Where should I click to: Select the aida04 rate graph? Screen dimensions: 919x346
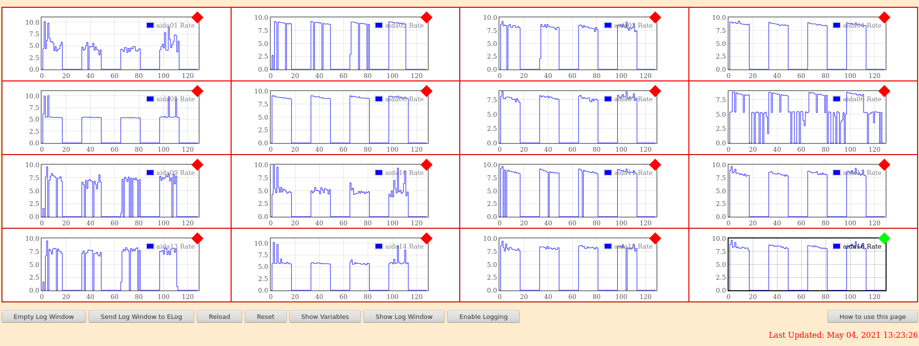pos(807,44)
